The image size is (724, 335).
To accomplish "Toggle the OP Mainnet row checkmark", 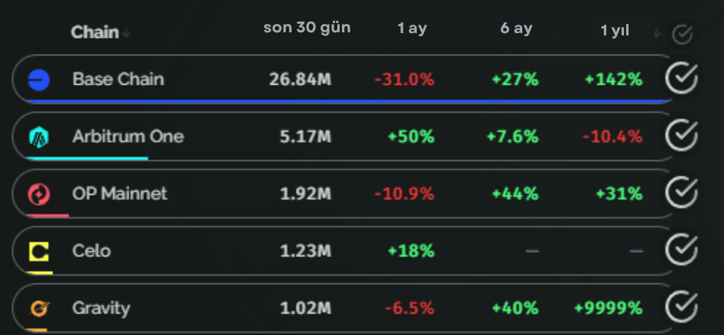I will [682, 193].
